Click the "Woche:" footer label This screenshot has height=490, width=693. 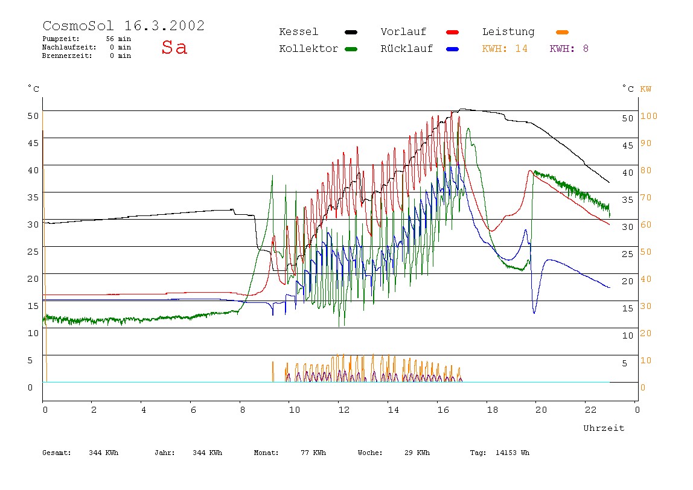(370, 453)
